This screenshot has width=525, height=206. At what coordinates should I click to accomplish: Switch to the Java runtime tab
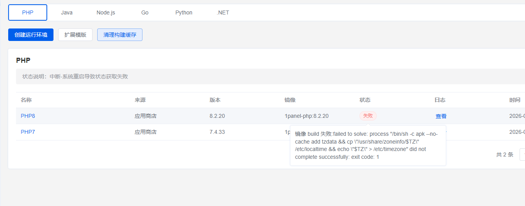67,12
